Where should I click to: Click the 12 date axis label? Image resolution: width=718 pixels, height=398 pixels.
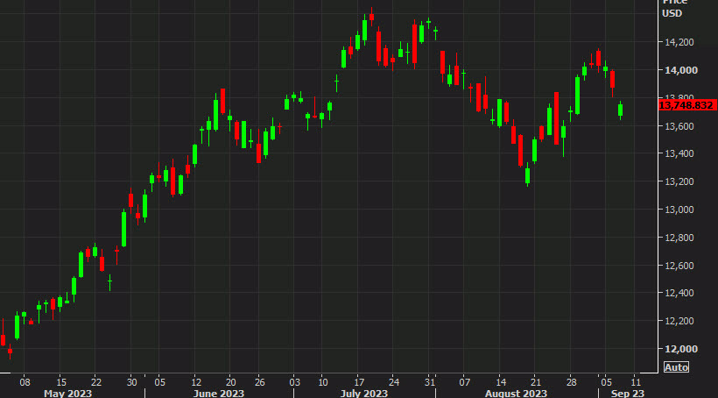click(195, 382)
